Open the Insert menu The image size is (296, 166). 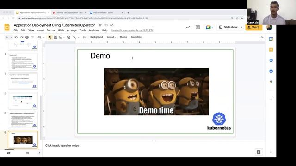point(40,30)
